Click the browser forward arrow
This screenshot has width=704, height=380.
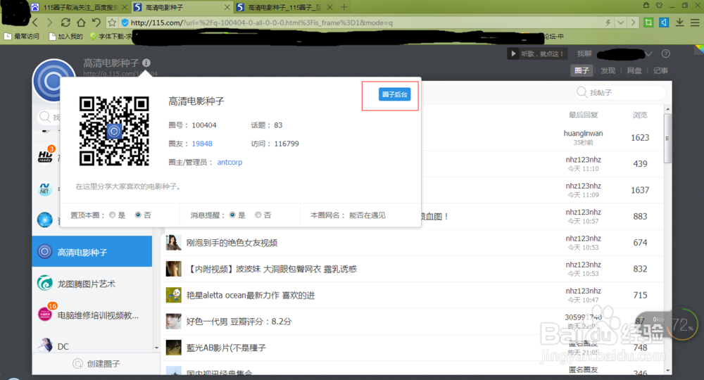pyautogui.click(x=50, y=23)
